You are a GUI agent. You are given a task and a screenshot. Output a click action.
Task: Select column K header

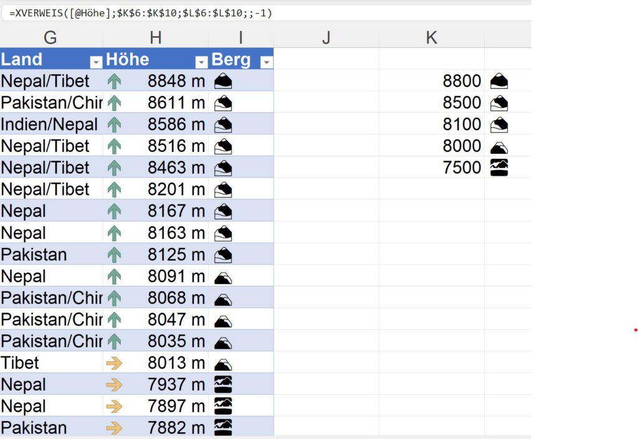pyautogui.click(x=431, y=37)
